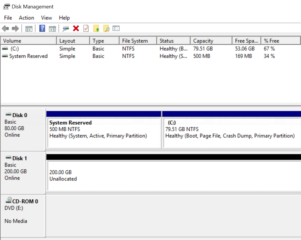Click the drive icon beside (C:) volume
The width and height of the screenshot is (301, 240).
click(5, 49)
